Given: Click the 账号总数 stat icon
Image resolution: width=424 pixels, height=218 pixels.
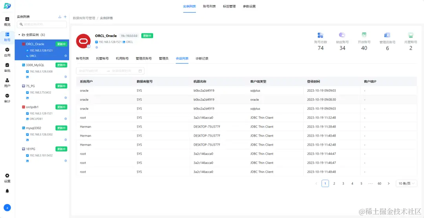Looking at the screenshot, I should click(320, 35).
